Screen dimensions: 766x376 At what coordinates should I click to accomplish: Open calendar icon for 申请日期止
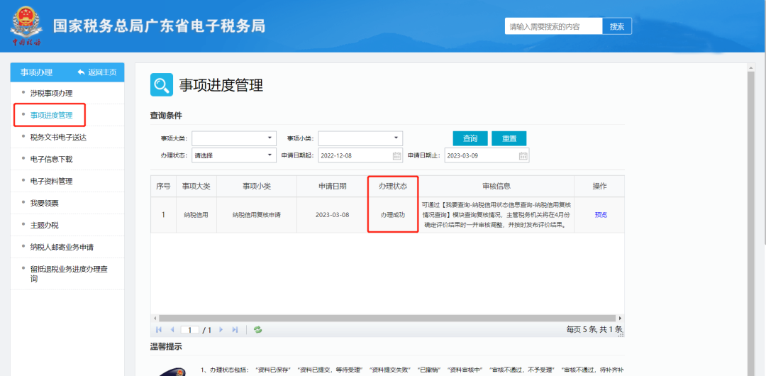point(523,156)
